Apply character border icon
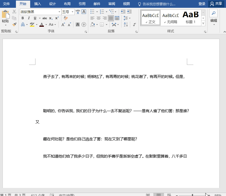This screenshot has width=226, height=196. point(84,12)
